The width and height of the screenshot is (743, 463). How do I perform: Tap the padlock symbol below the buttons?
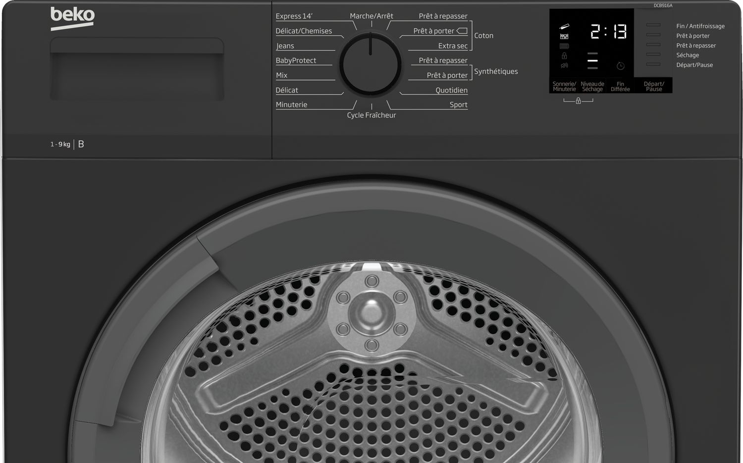point(578,101)
